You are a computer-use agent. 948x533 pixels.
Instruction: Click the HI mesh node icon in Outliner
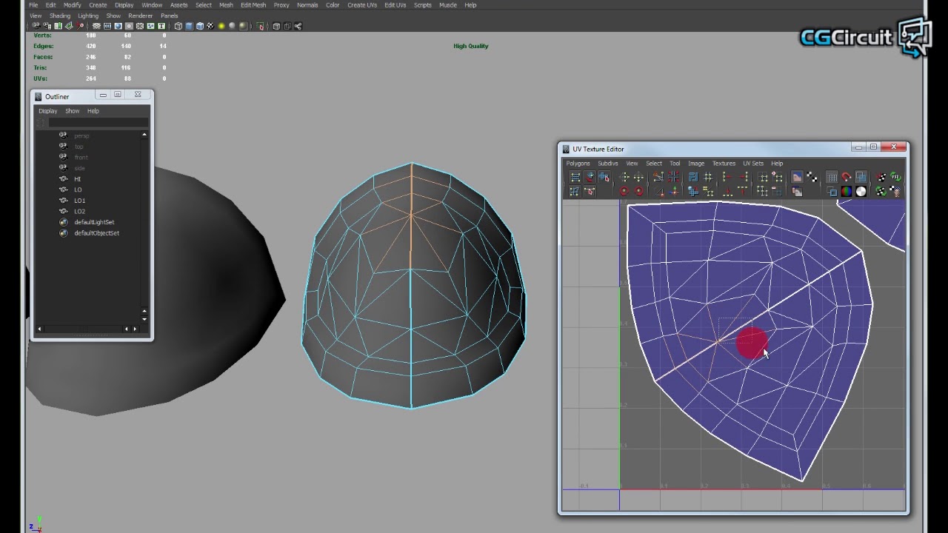point(63,178)
